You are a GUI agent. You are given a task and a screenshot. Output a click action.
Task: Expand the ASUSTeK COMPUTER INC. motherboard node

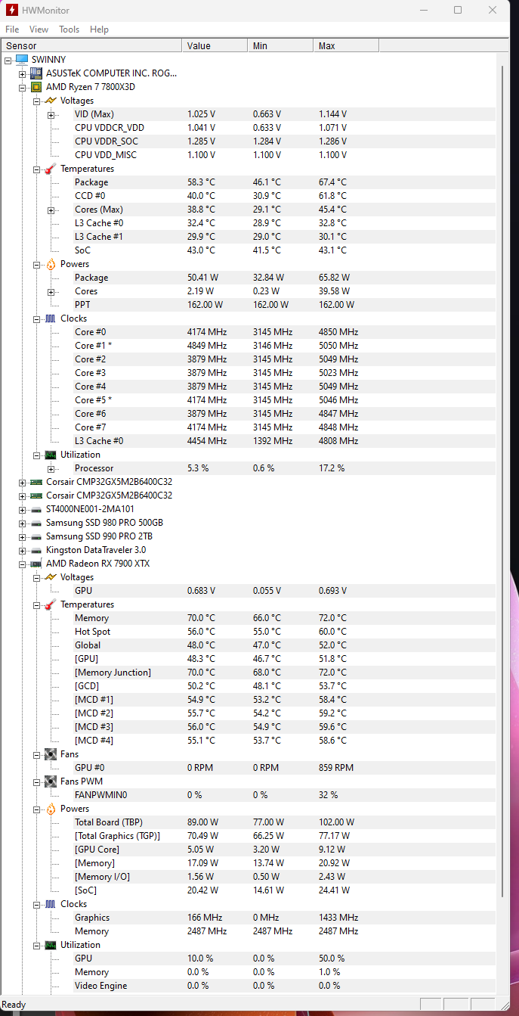(23, 73)
